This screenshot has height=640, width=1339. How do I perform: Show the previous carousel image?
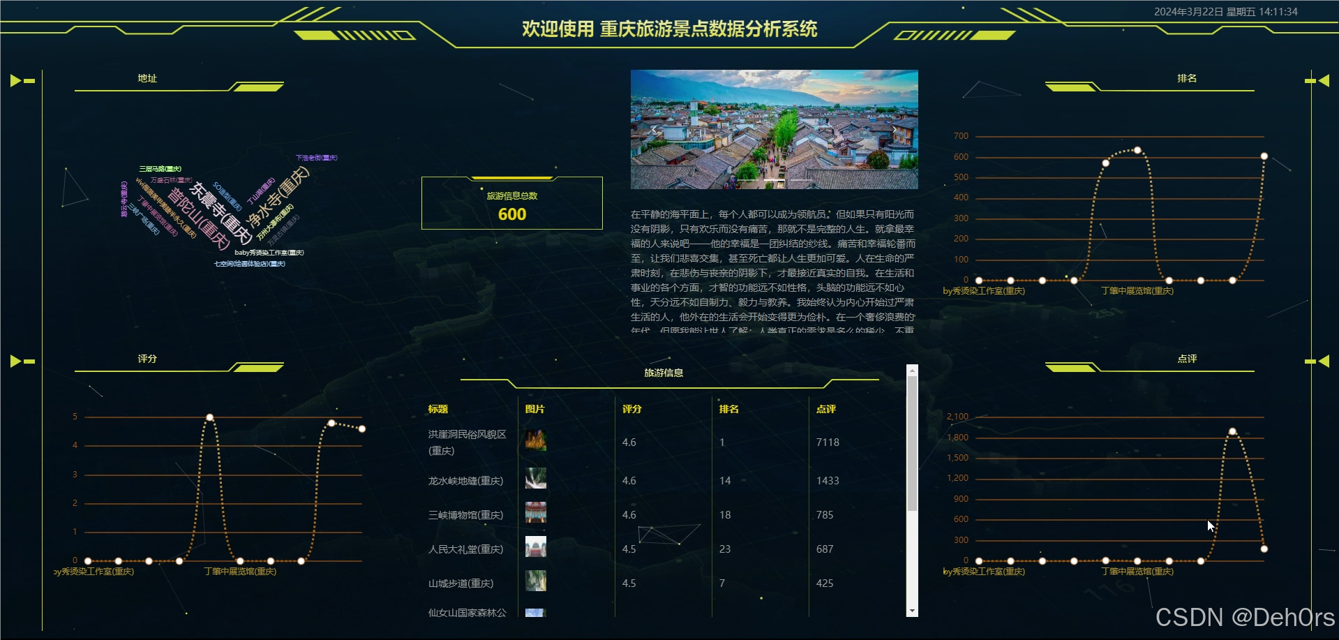(x=654, y=129)
